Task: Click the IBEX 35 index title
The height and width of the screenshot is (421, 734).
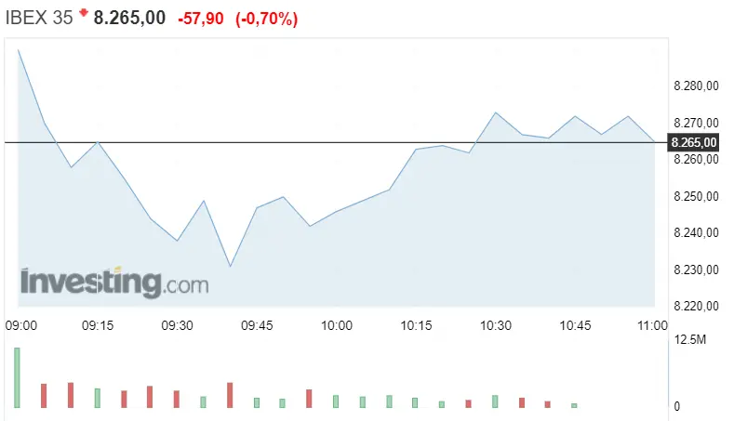Action: 38,18
